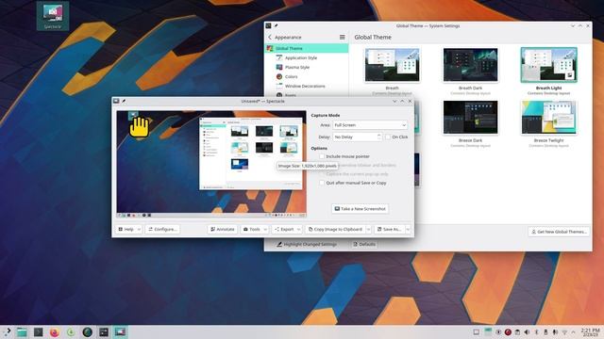Click the pin icon in System Settings title bar
Screen dimensions: 604x339
(x=276, y=25)
